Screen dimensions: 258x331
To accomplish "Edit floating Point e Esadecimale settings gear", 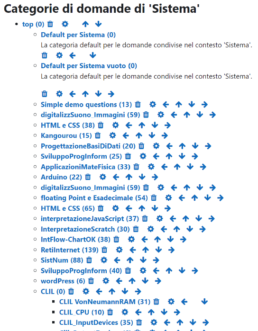I will [168, 198].
